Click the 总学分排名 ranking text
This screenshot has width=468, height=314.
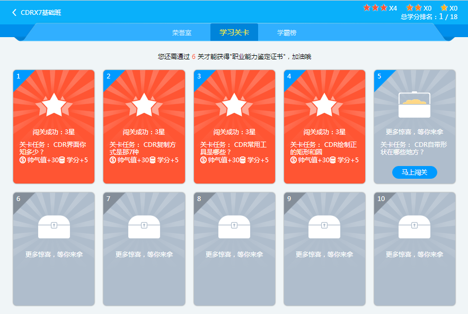[429, 17]
